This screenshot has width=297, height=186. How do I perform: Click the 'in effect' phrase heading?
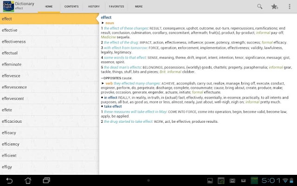tap(110, 98)
